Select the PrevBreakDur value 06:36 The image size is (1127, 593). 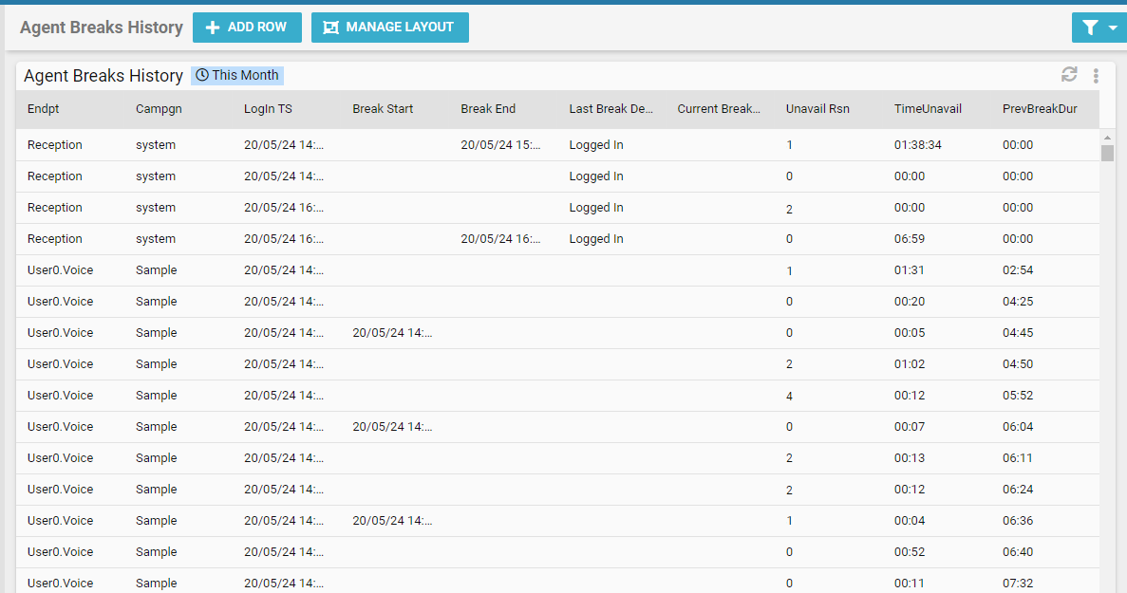pyautogui.click(x=1018, y=521)
